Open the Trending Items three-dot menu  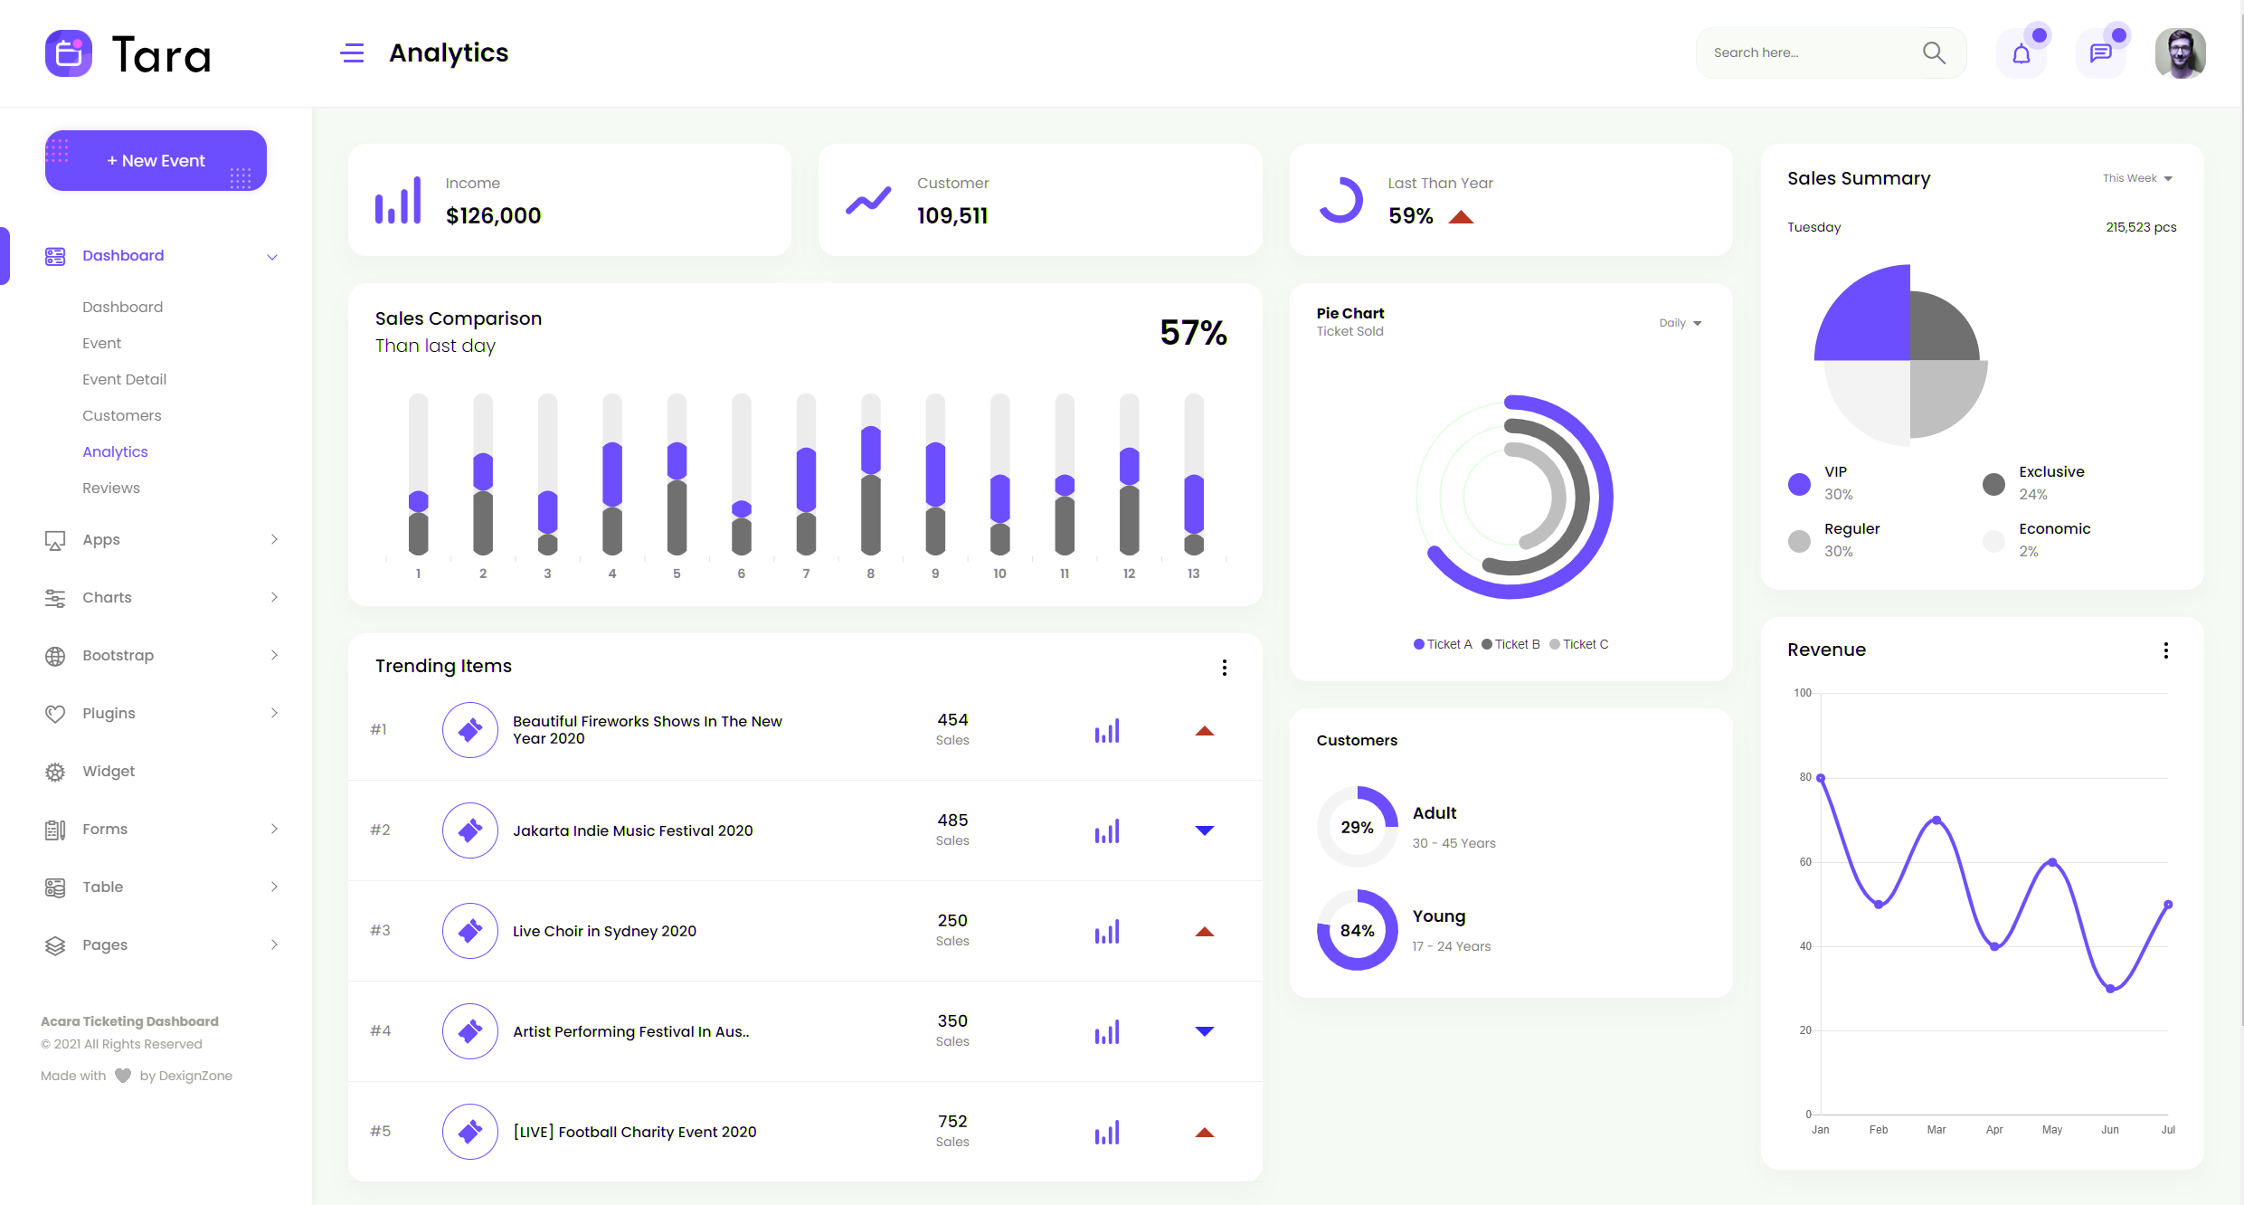[x=1225, y=668]
